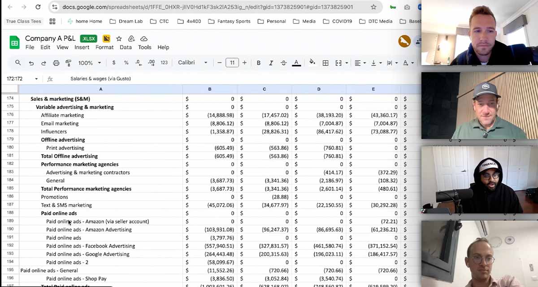Open the Edit menu
538x287 pixels.
click(45, 48)
